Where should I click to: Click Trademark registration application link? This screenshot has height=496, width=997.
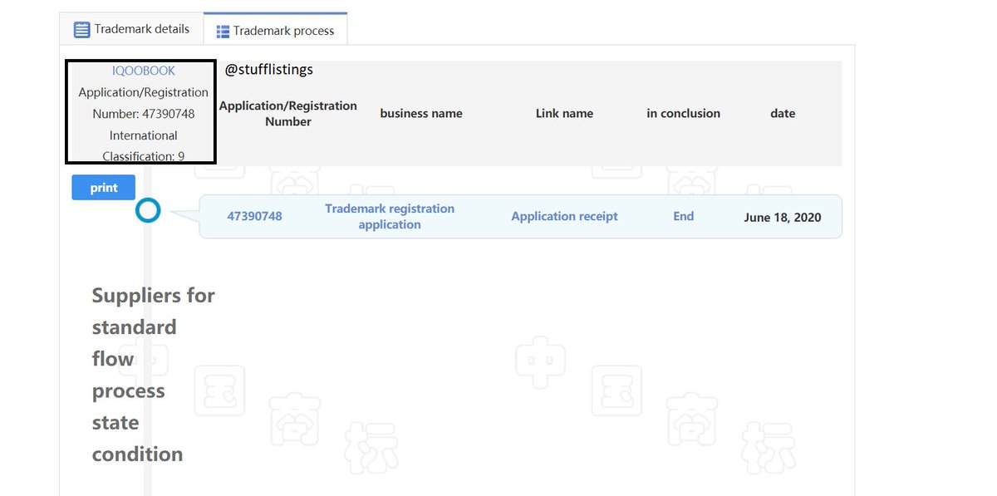tap(390, 216)
